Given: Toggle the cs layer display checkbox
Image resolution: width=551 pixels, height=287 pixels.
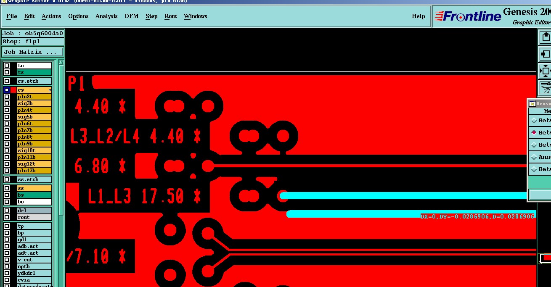Looking at the screenshot, I should pyautogui.click(x=7, y=90).
